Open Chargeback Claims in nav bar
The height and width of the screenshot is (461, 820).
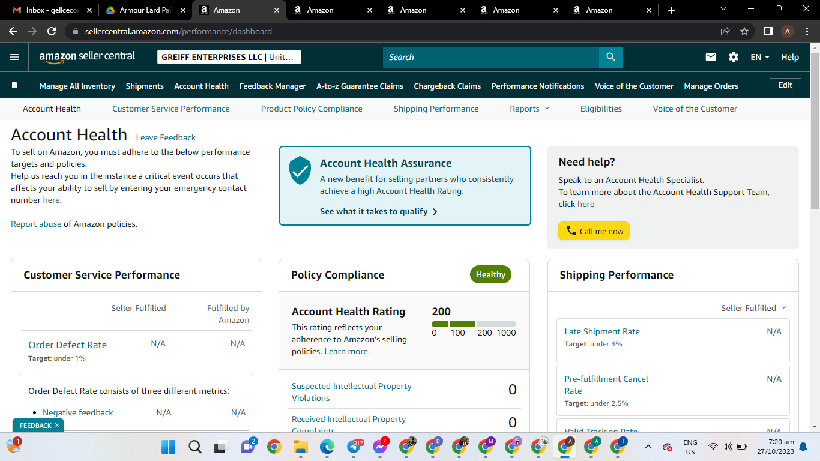pos(447,86)
